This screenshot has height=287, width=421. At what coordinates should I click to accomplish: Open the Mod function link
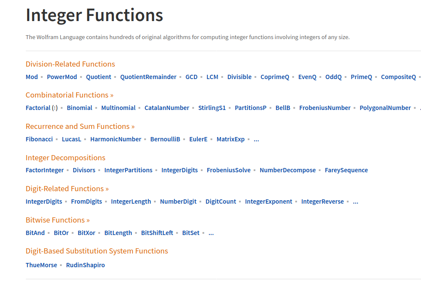(x=32, y=77)
